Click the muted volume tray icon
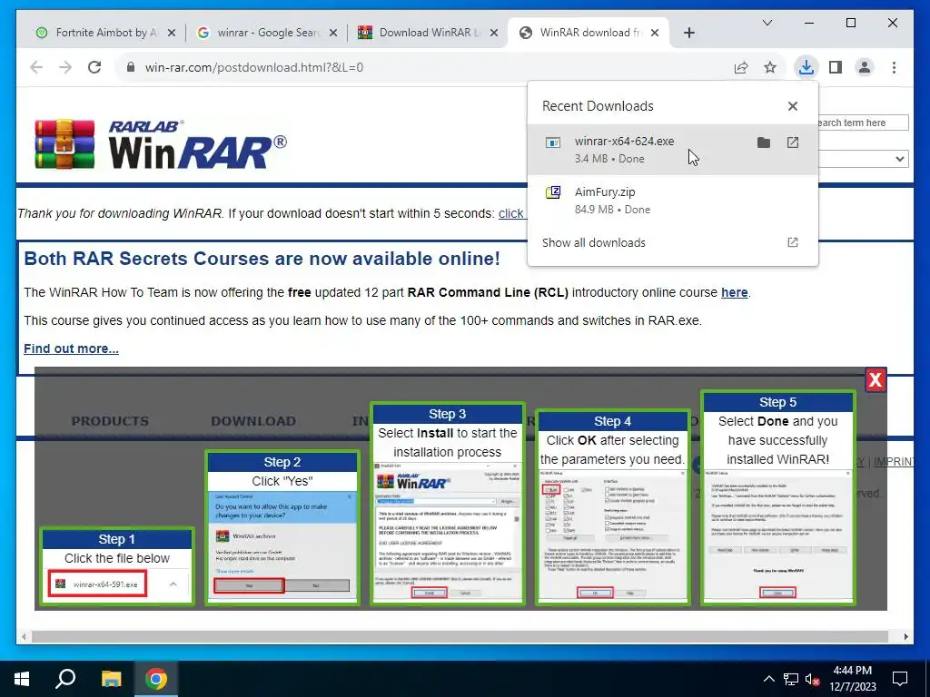Viewport: 930px width, 697px height. (812, 679)
